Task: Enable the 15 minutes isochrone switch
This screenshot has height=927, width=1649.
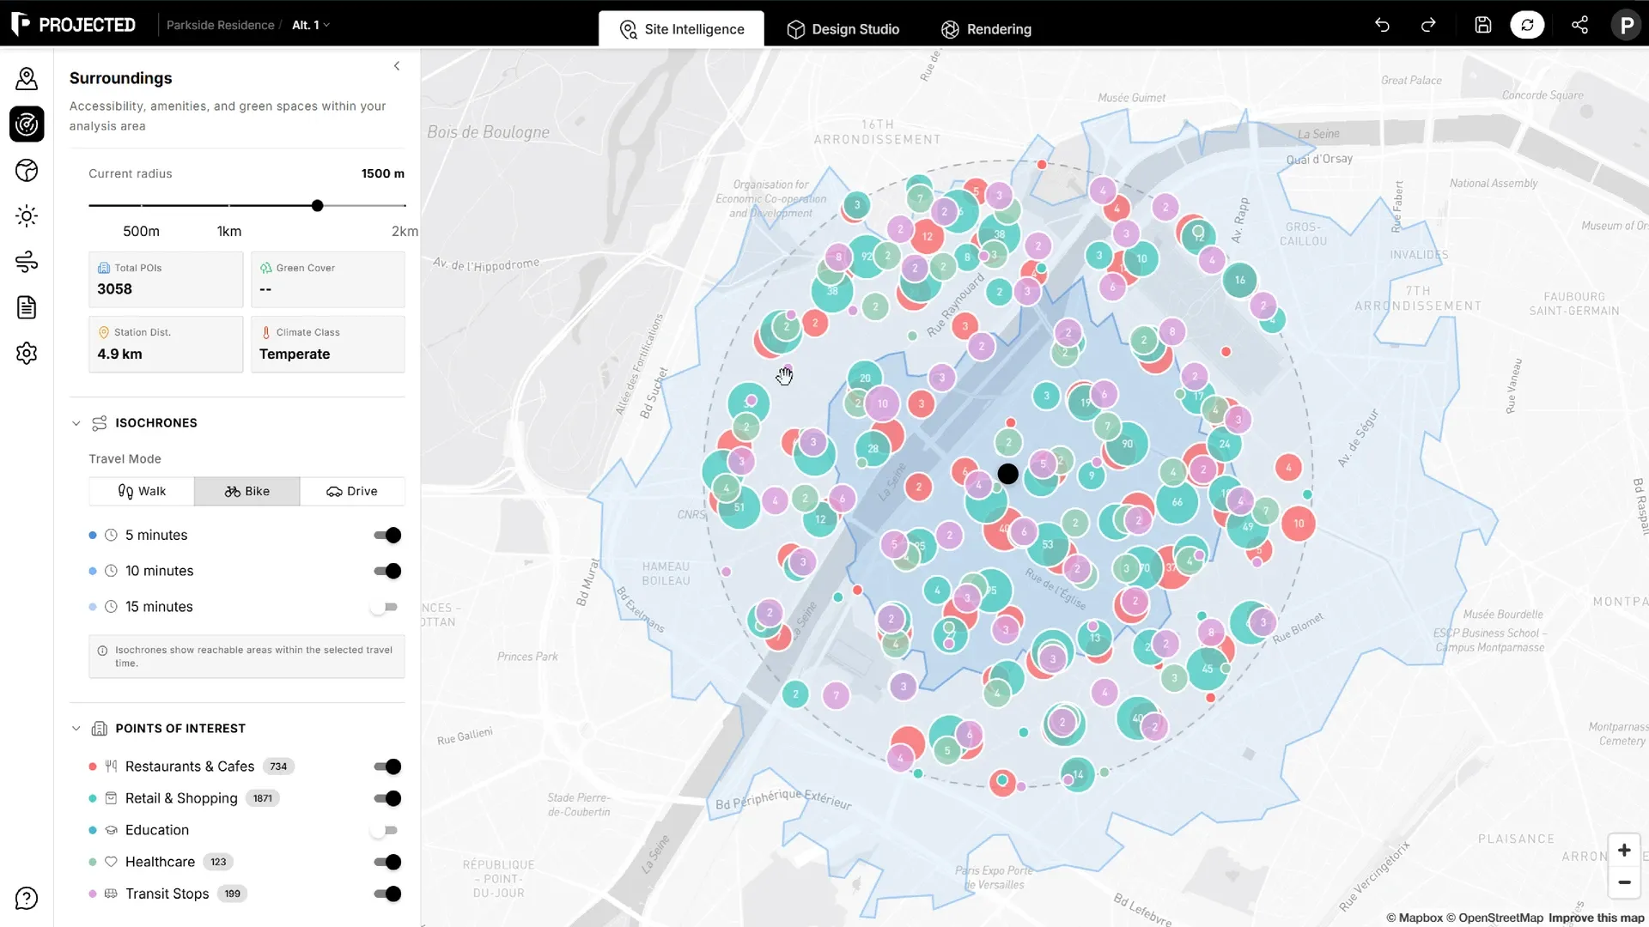Action: [384, 607]
